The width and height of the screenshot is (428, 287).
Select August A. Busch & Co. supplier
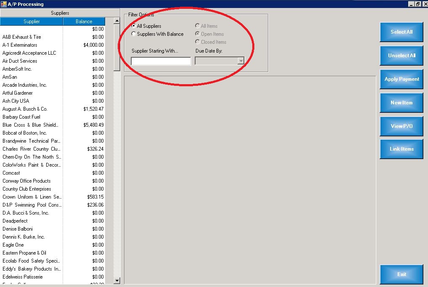[x=53, y=109]
